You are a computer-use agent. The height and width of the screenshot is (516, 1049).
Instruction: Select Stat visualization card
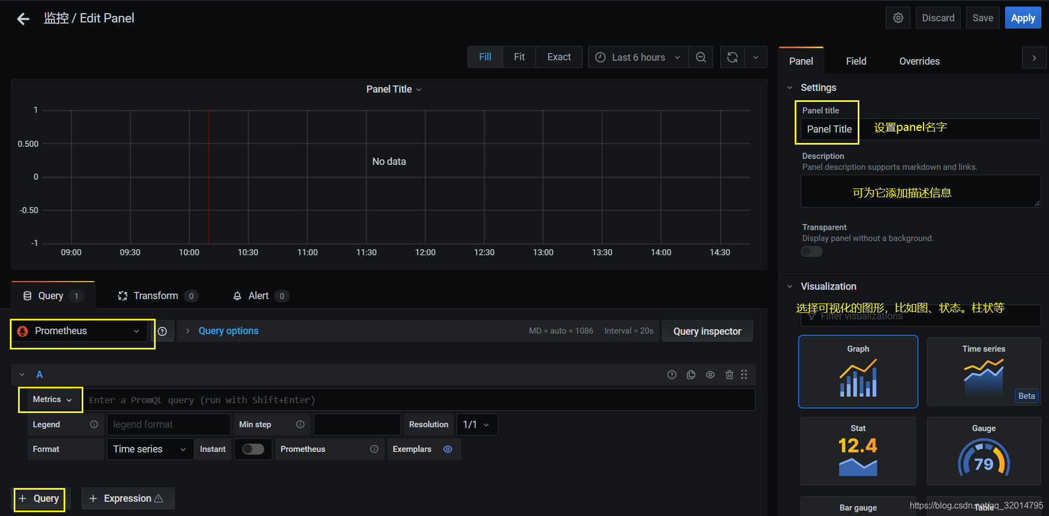coord(858,451)
